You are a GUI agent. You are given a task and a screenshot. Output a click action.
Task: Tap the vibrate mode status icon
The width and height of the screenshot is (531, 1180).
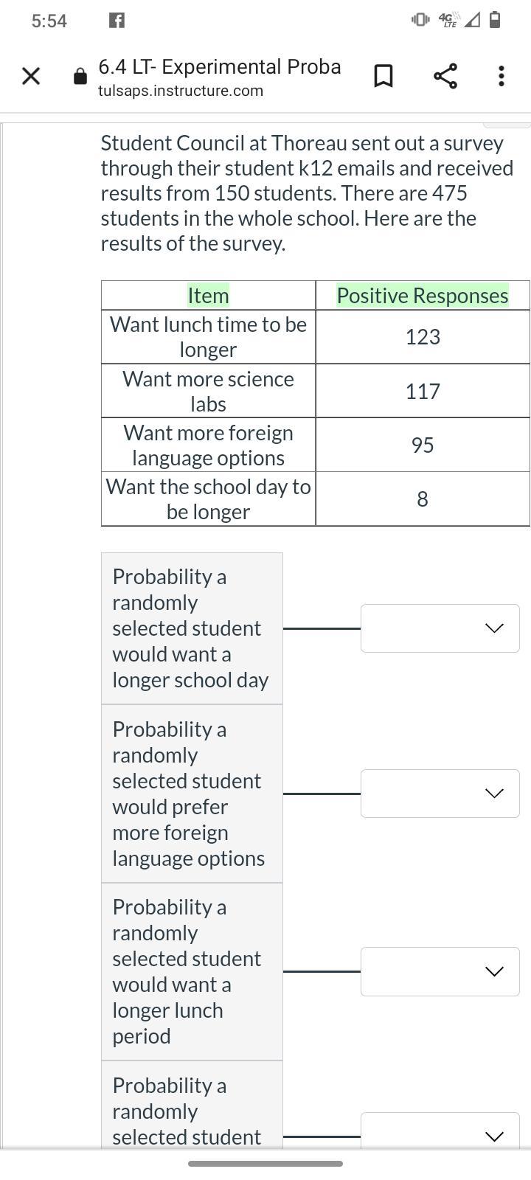coord(420,20)
